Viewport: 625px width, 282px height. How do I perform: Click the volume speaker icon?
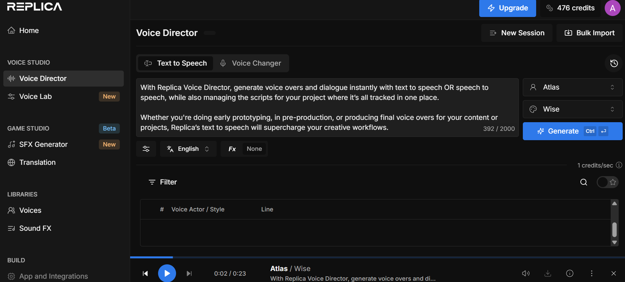coord(526,273)
